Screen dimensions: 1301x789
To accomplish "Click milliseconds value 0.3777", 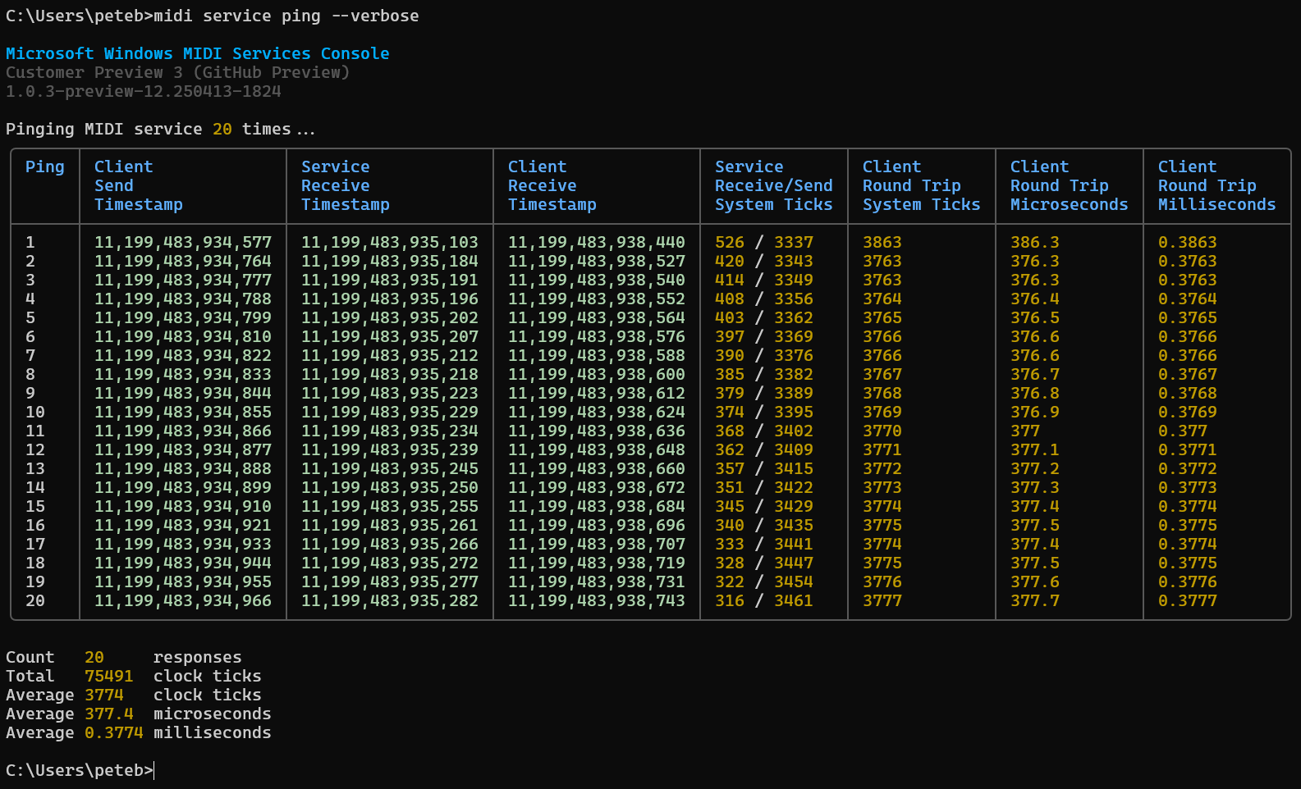I will tap(1188, 600).
